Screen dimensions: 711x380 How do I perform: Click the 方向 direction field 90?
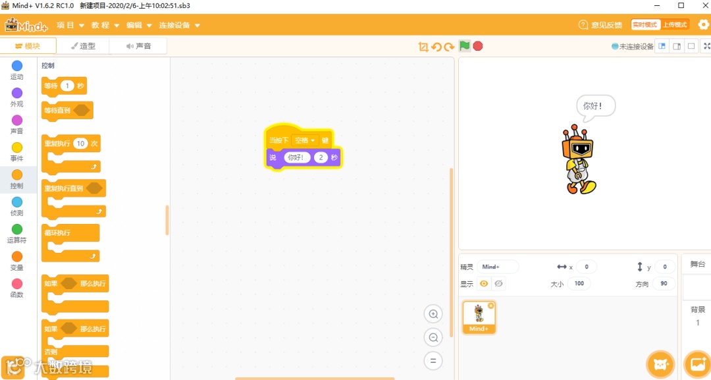click(664, 283)
